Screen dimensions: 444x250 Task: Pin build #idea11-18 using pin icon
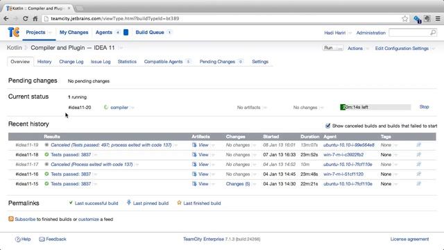click(419, 154)
